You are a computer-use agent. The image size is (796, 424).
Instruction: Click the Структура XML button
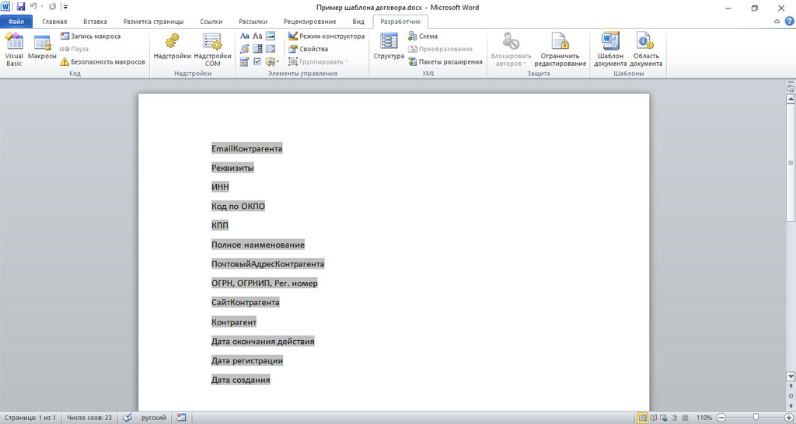[388, 50]
